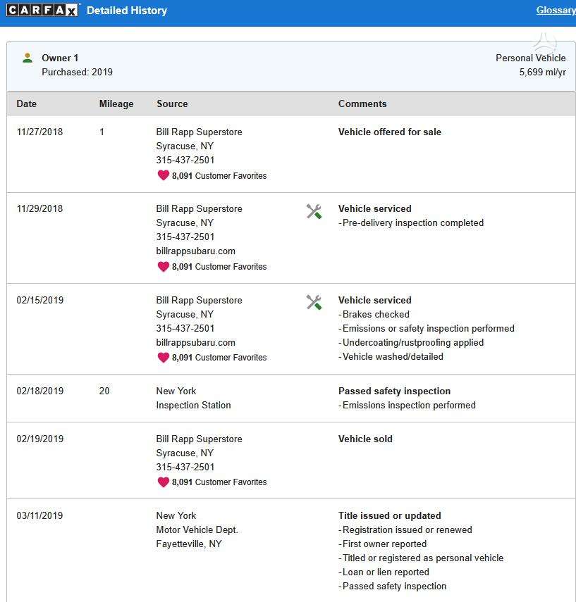The image size is (576, 602).
Task: Click the Mileage column header
Action: pyautogui.click(x=116, y=104)
